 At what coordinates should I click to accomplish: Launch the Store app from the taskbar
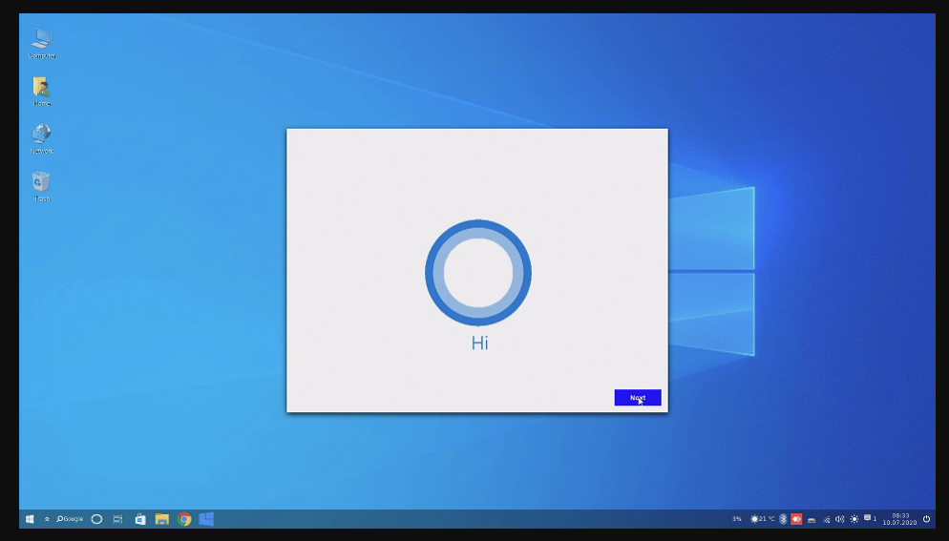pos(140,519)
